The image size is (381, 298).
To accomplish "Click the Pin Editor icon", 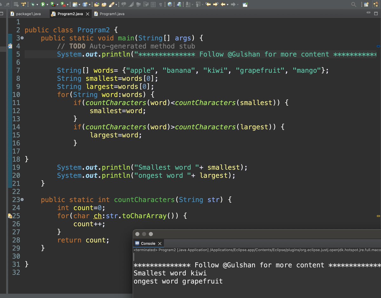I will point(245,4).
